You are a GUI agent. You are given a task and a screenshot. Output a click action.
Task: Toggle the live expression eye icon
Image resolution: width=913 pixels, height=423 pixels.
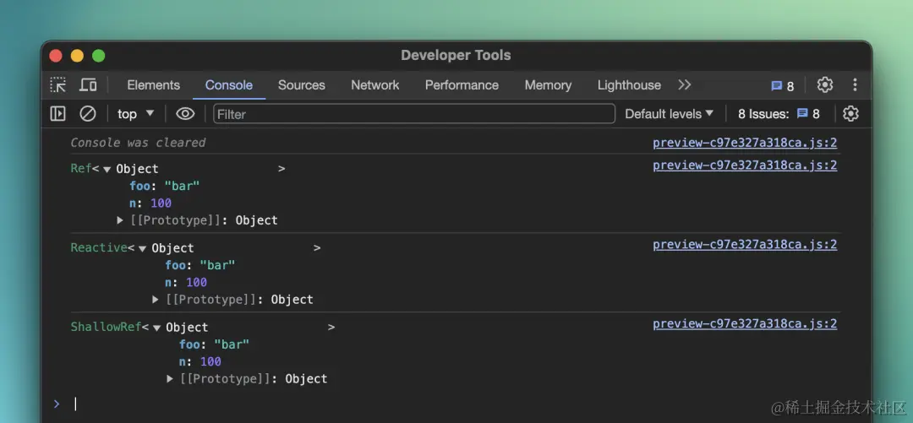185,114
